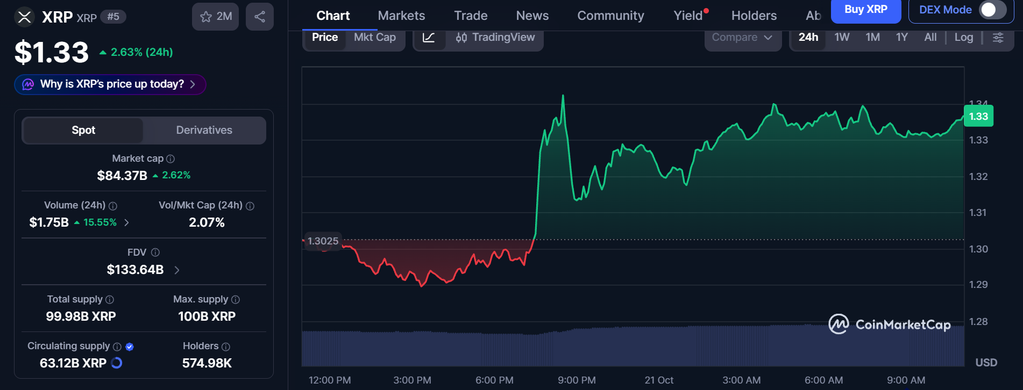Set chart range to All
This screenshot has height=390, width=1023.
pos(930,38)
